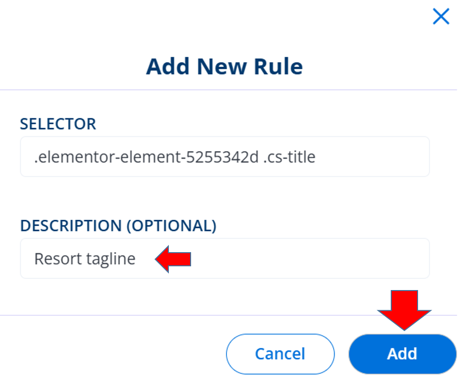Viewport: 459px width, 380px height.
Task: Focus the Selector input field
Action: (224, 157)
